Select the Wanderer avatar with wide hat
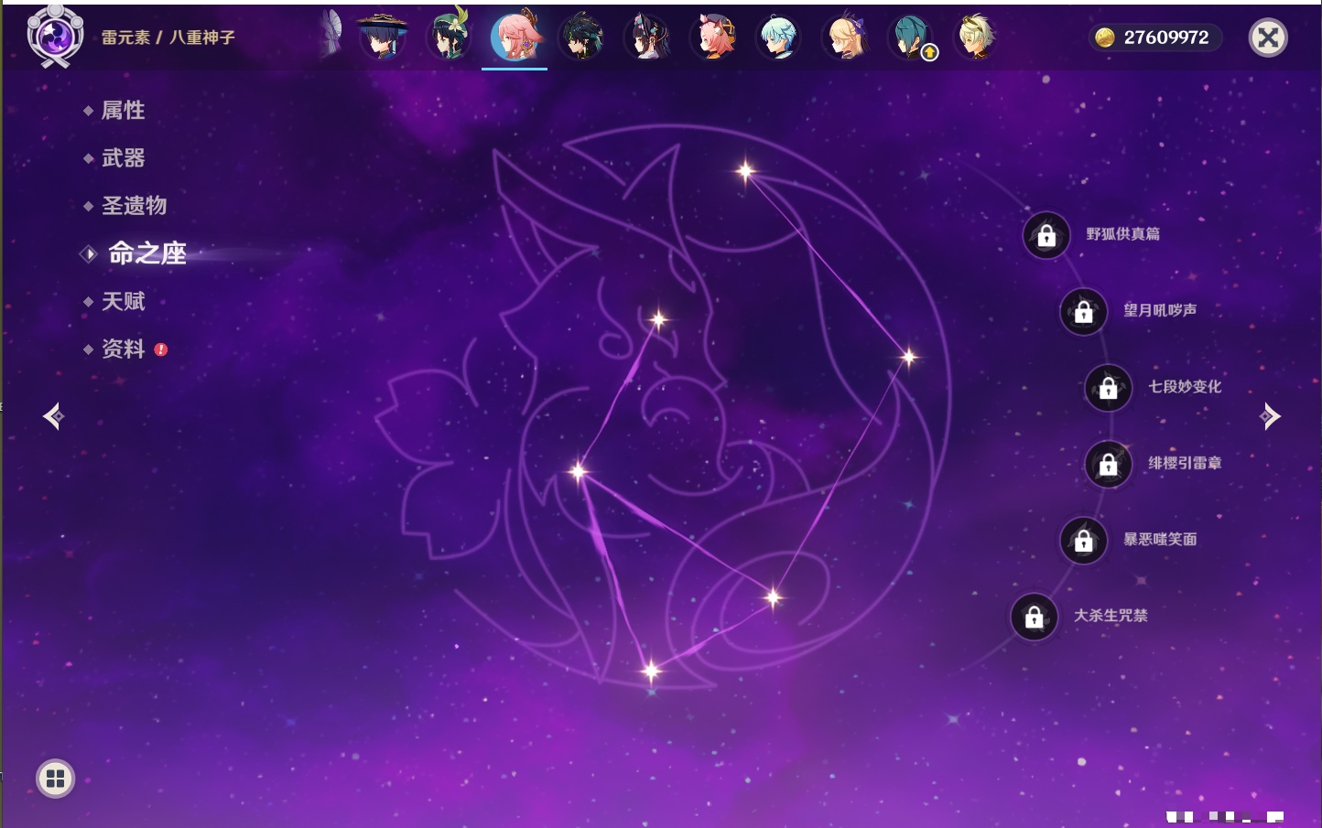This screenshot has width=1322, height=828. click(x=382, y=37)
